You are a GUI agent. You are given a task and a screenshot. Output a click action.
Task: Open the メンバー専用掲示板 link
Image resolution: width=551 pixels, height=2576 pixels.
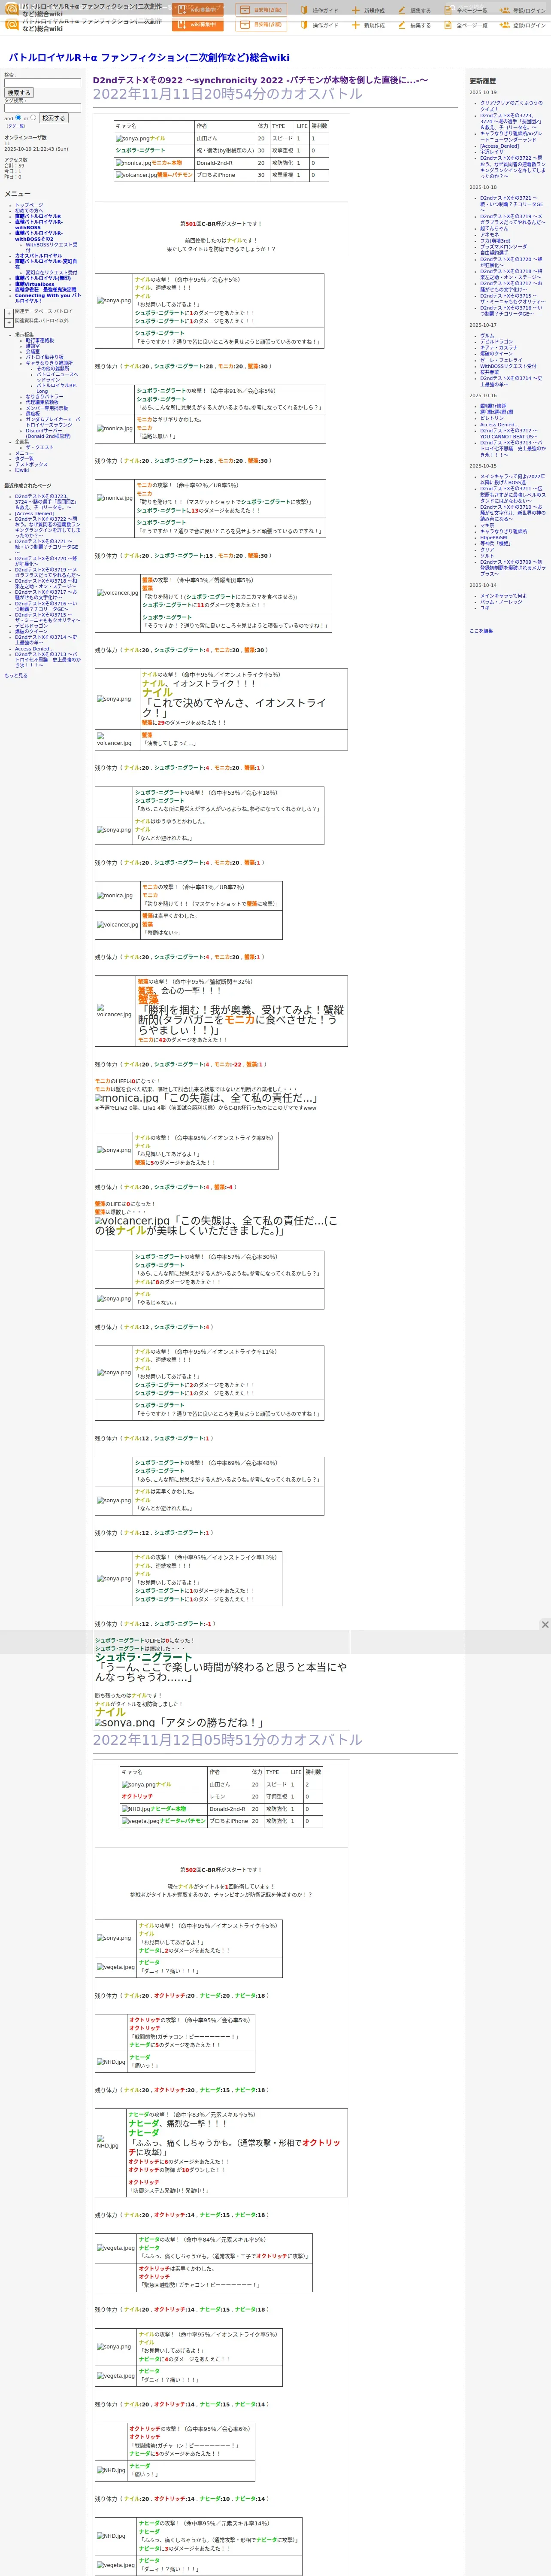point(47,408)
